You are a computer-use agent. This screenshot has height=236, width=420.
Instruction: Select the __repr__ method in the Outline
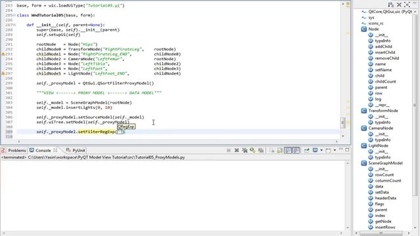pos(382,105)
